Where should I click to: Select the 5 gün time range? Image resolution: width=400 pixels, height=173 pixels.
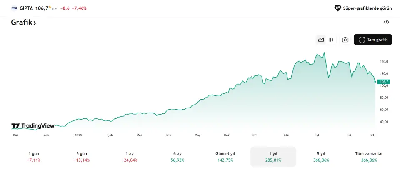82,156
